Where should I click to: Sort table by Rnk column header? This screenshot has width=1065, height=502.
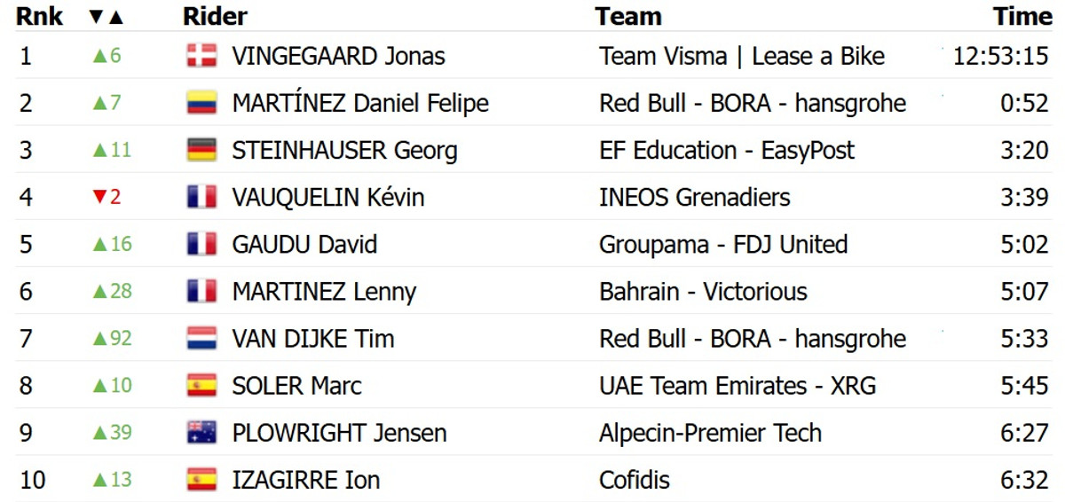pos(39,16)
